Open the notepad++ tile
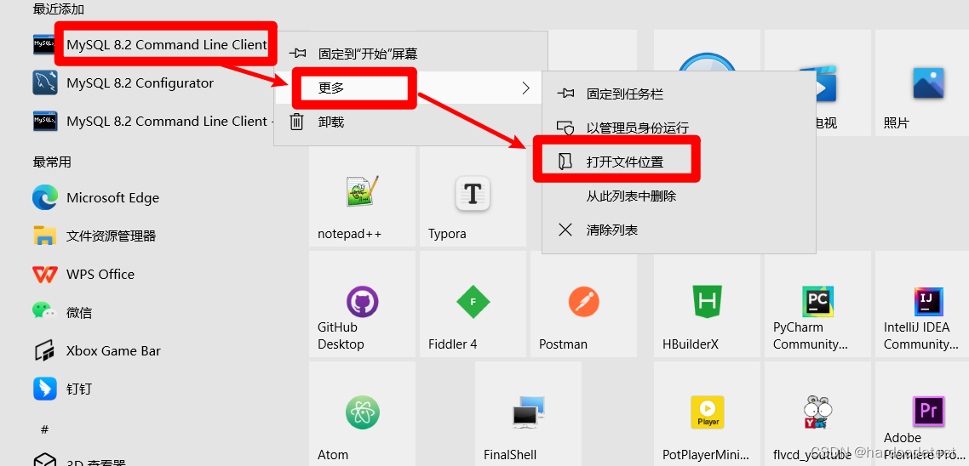The height and width of the screenshot is (466, 969). (x=362, y=197)
